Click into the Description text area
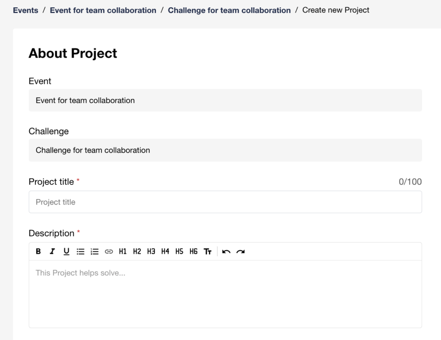Image resolution: width=441 pixels, height=340 pixels. pos(225,294)
